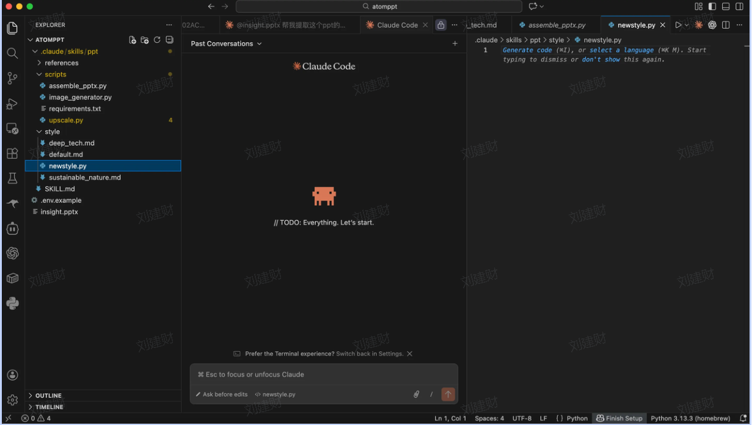752x425 pixels.
Task: Open the Python icon in activity bar
Action: [12, 303]
